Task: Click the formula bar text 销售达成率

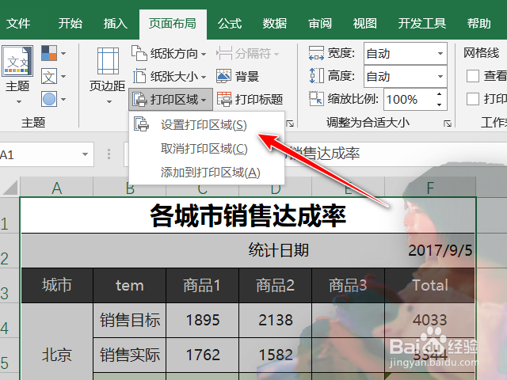Action: coord(325,154)
